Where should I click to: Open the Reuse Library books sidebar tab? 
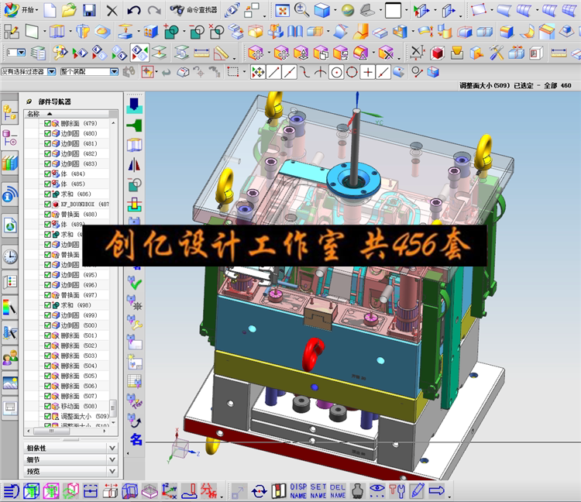point(9,163)
